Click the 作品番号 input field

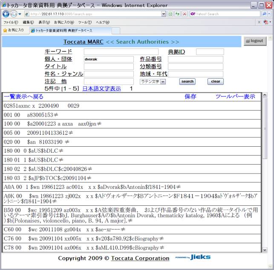pyautogui.click(x=196, y=59)
